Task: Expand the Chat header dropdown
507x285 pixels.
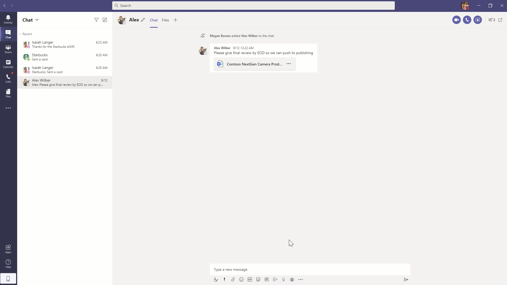Action: [37, 20]
